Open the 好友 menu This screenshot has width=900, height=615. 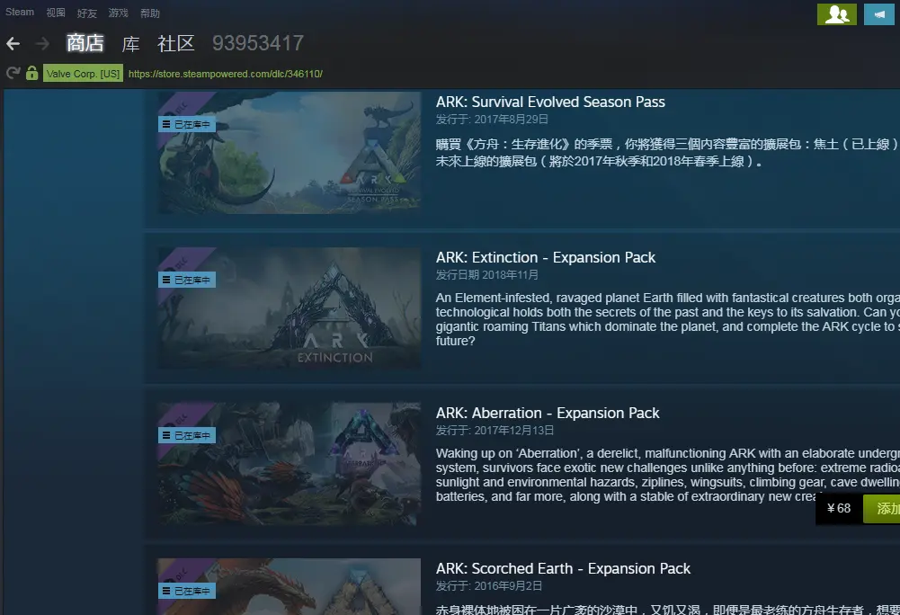click(87, 13)
